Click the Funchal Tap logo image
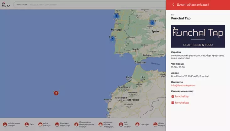This screenshot has height=131, width=230. [198, 36]
